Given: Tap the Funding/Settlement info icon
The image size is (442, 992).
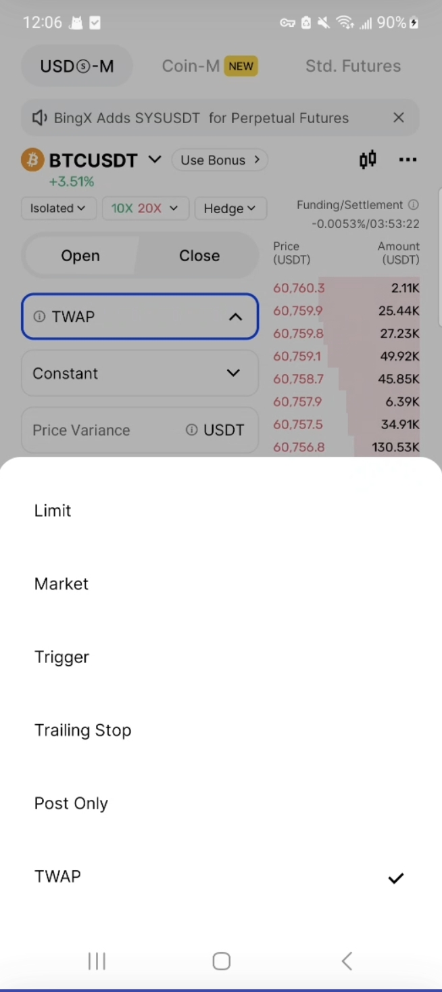Looking at the screenshot, I should (x=414, y=204).
